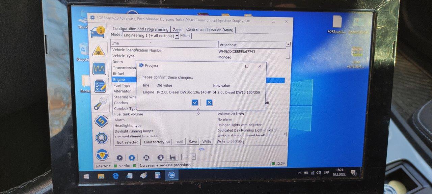432x194 pixels.
Task: Open File Explorer from the taskbar
Action: click(x=101, y=176)
